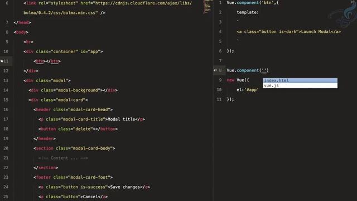
Task: Click the section class="modal-card-body" line
Action: tap(74, 149)
